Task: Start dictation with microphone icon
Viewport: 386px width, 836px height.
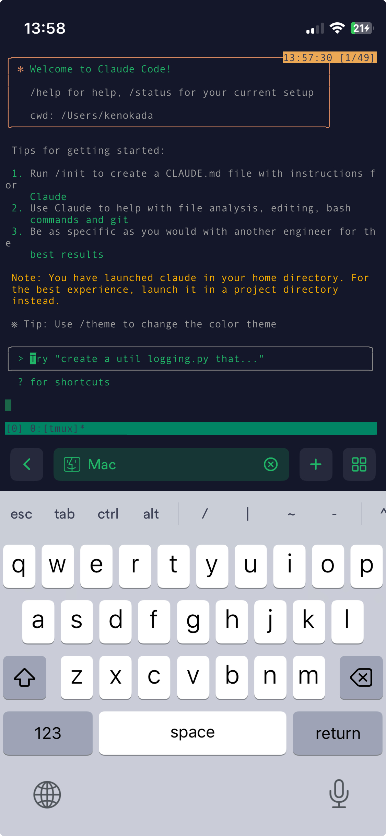Action: pos(339,794)
